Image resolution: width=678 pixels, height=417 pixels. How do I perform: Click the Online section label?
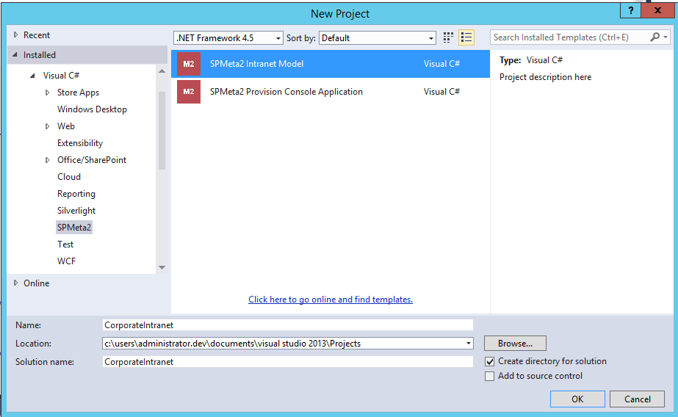36,283
